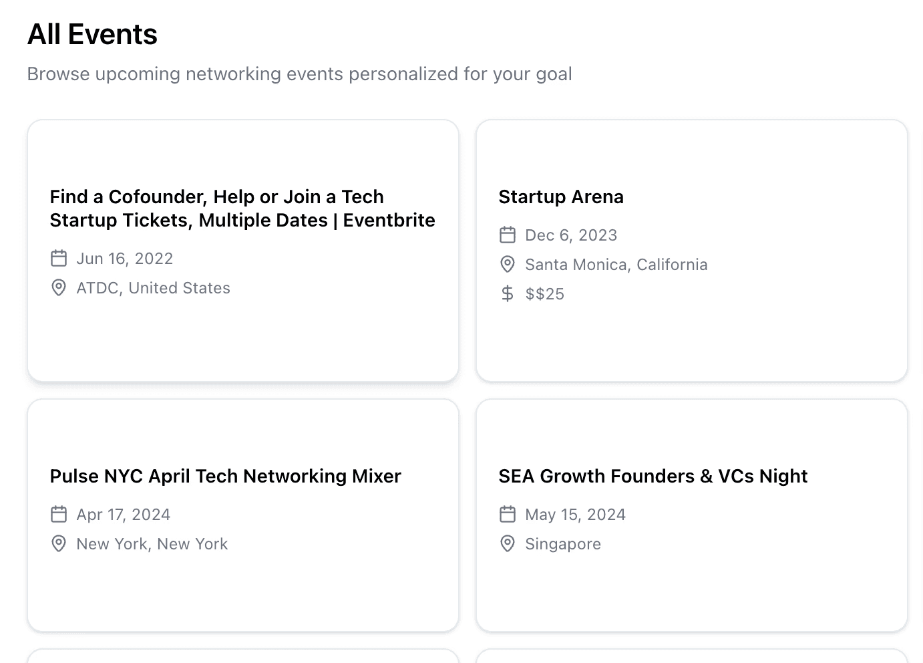
Task: Click the Apr 17, 2024 date text
Action: (x=123, y=515)
